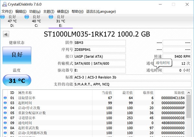Click the interface field UASP (Serial ATA)
This screenshot has height=137, width=194.
pyautogui.click(x=100, y=57)
